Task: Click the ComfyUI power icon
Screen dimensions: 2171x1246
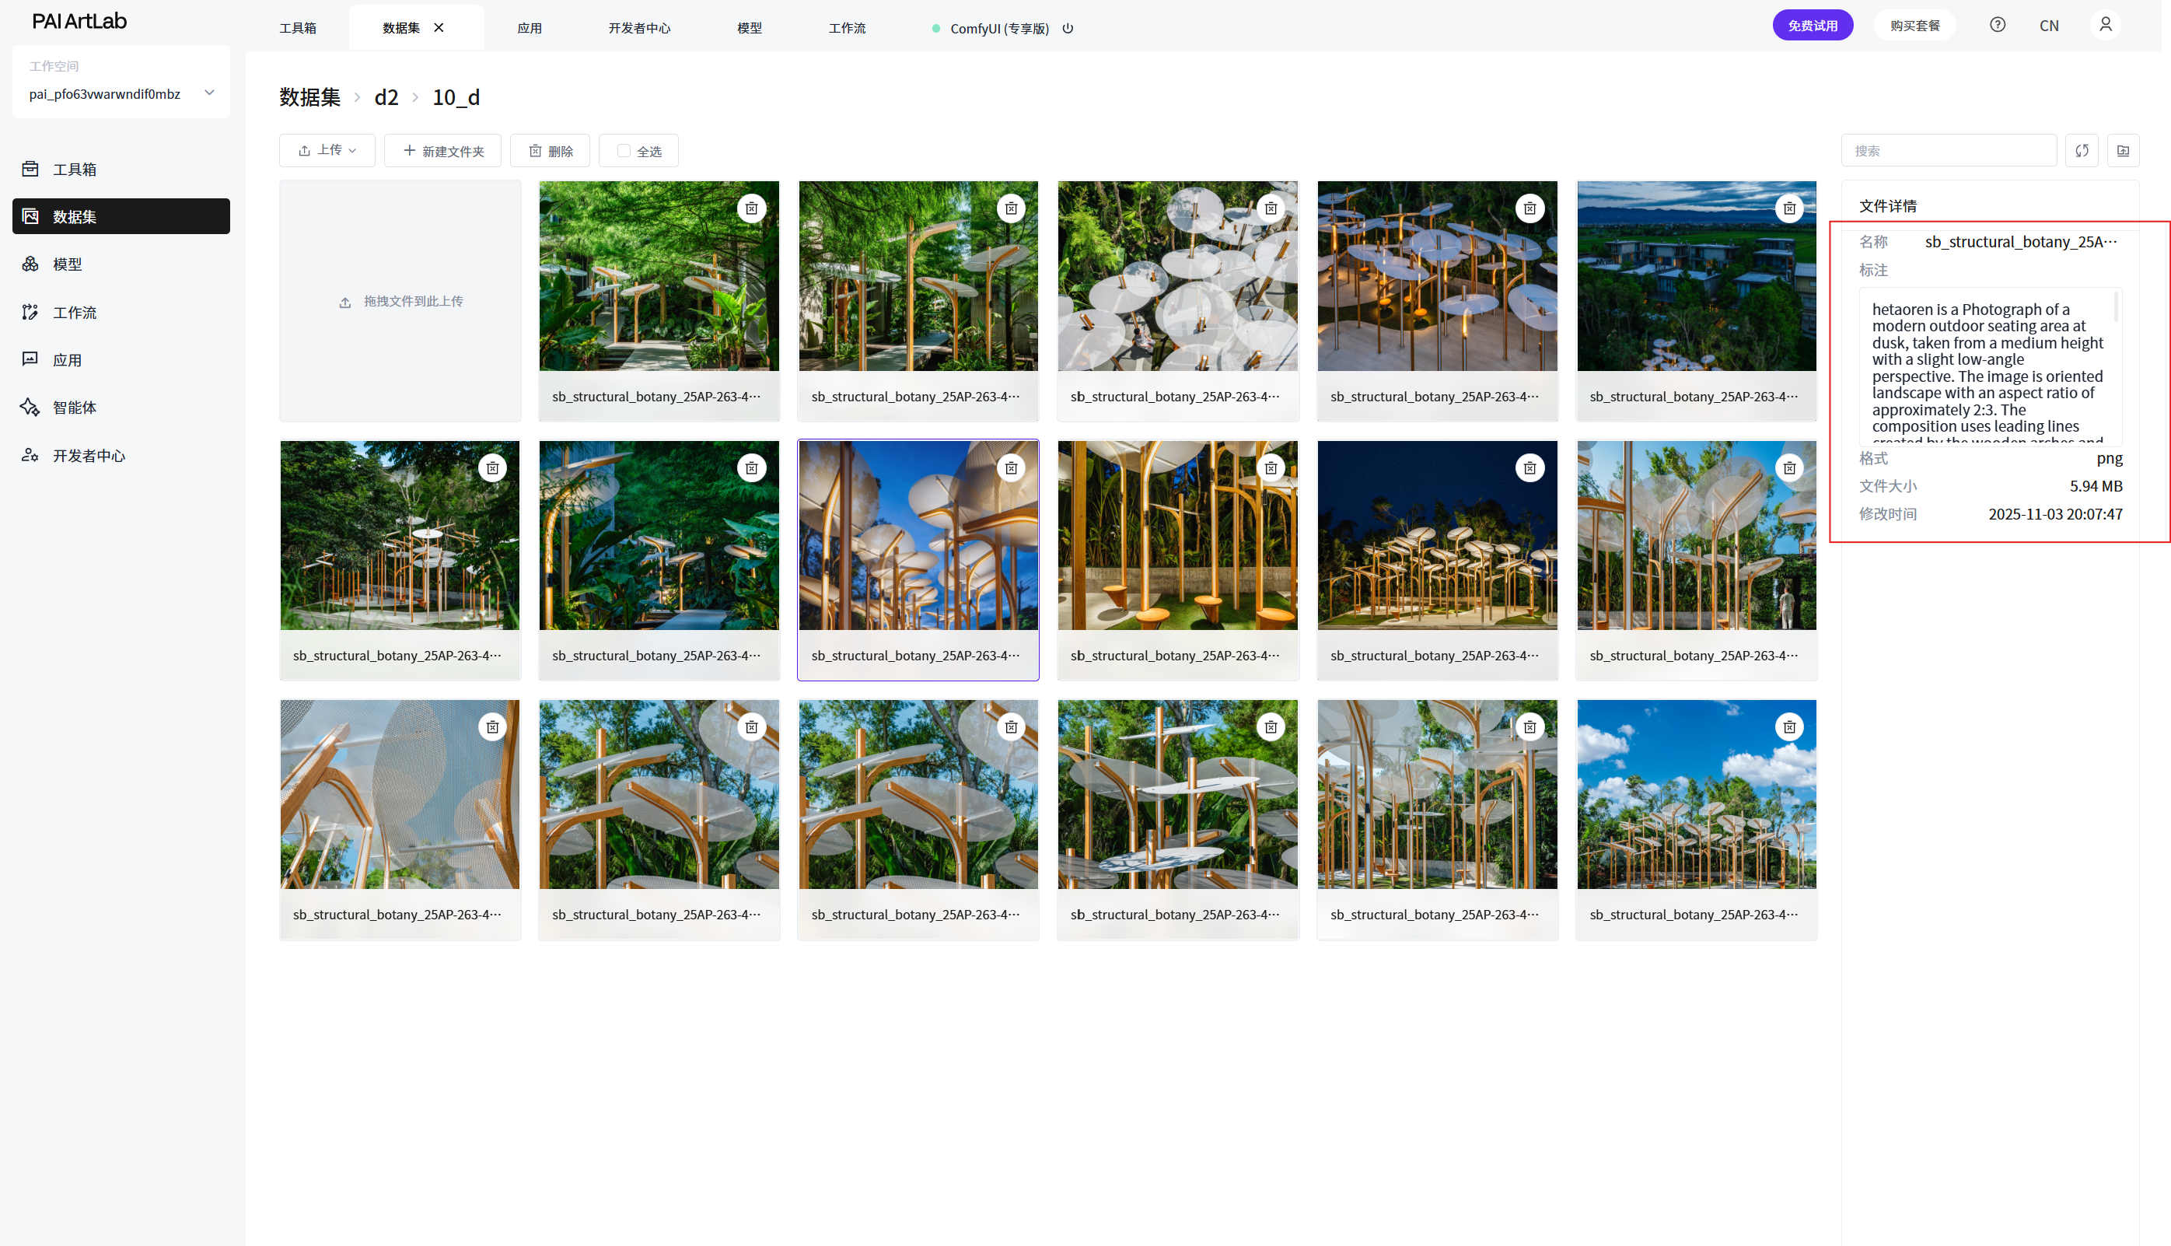Action: click(x=1068, y=28)
